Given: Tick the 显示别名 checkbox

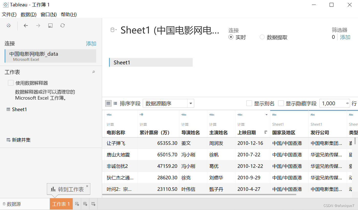Looking at the screenshot, I should click(249, 103).
